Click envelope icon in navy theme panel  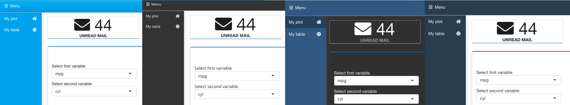(x=505, y=28)
